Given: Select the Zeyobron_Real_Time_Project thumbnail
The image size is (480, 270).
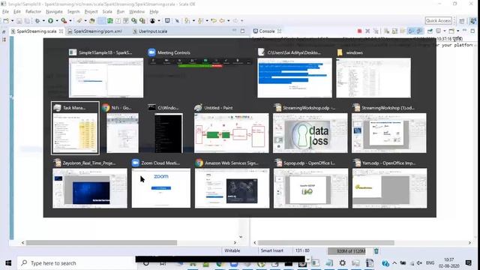Looking at the screenshot, I should click(x=90, y=188).
